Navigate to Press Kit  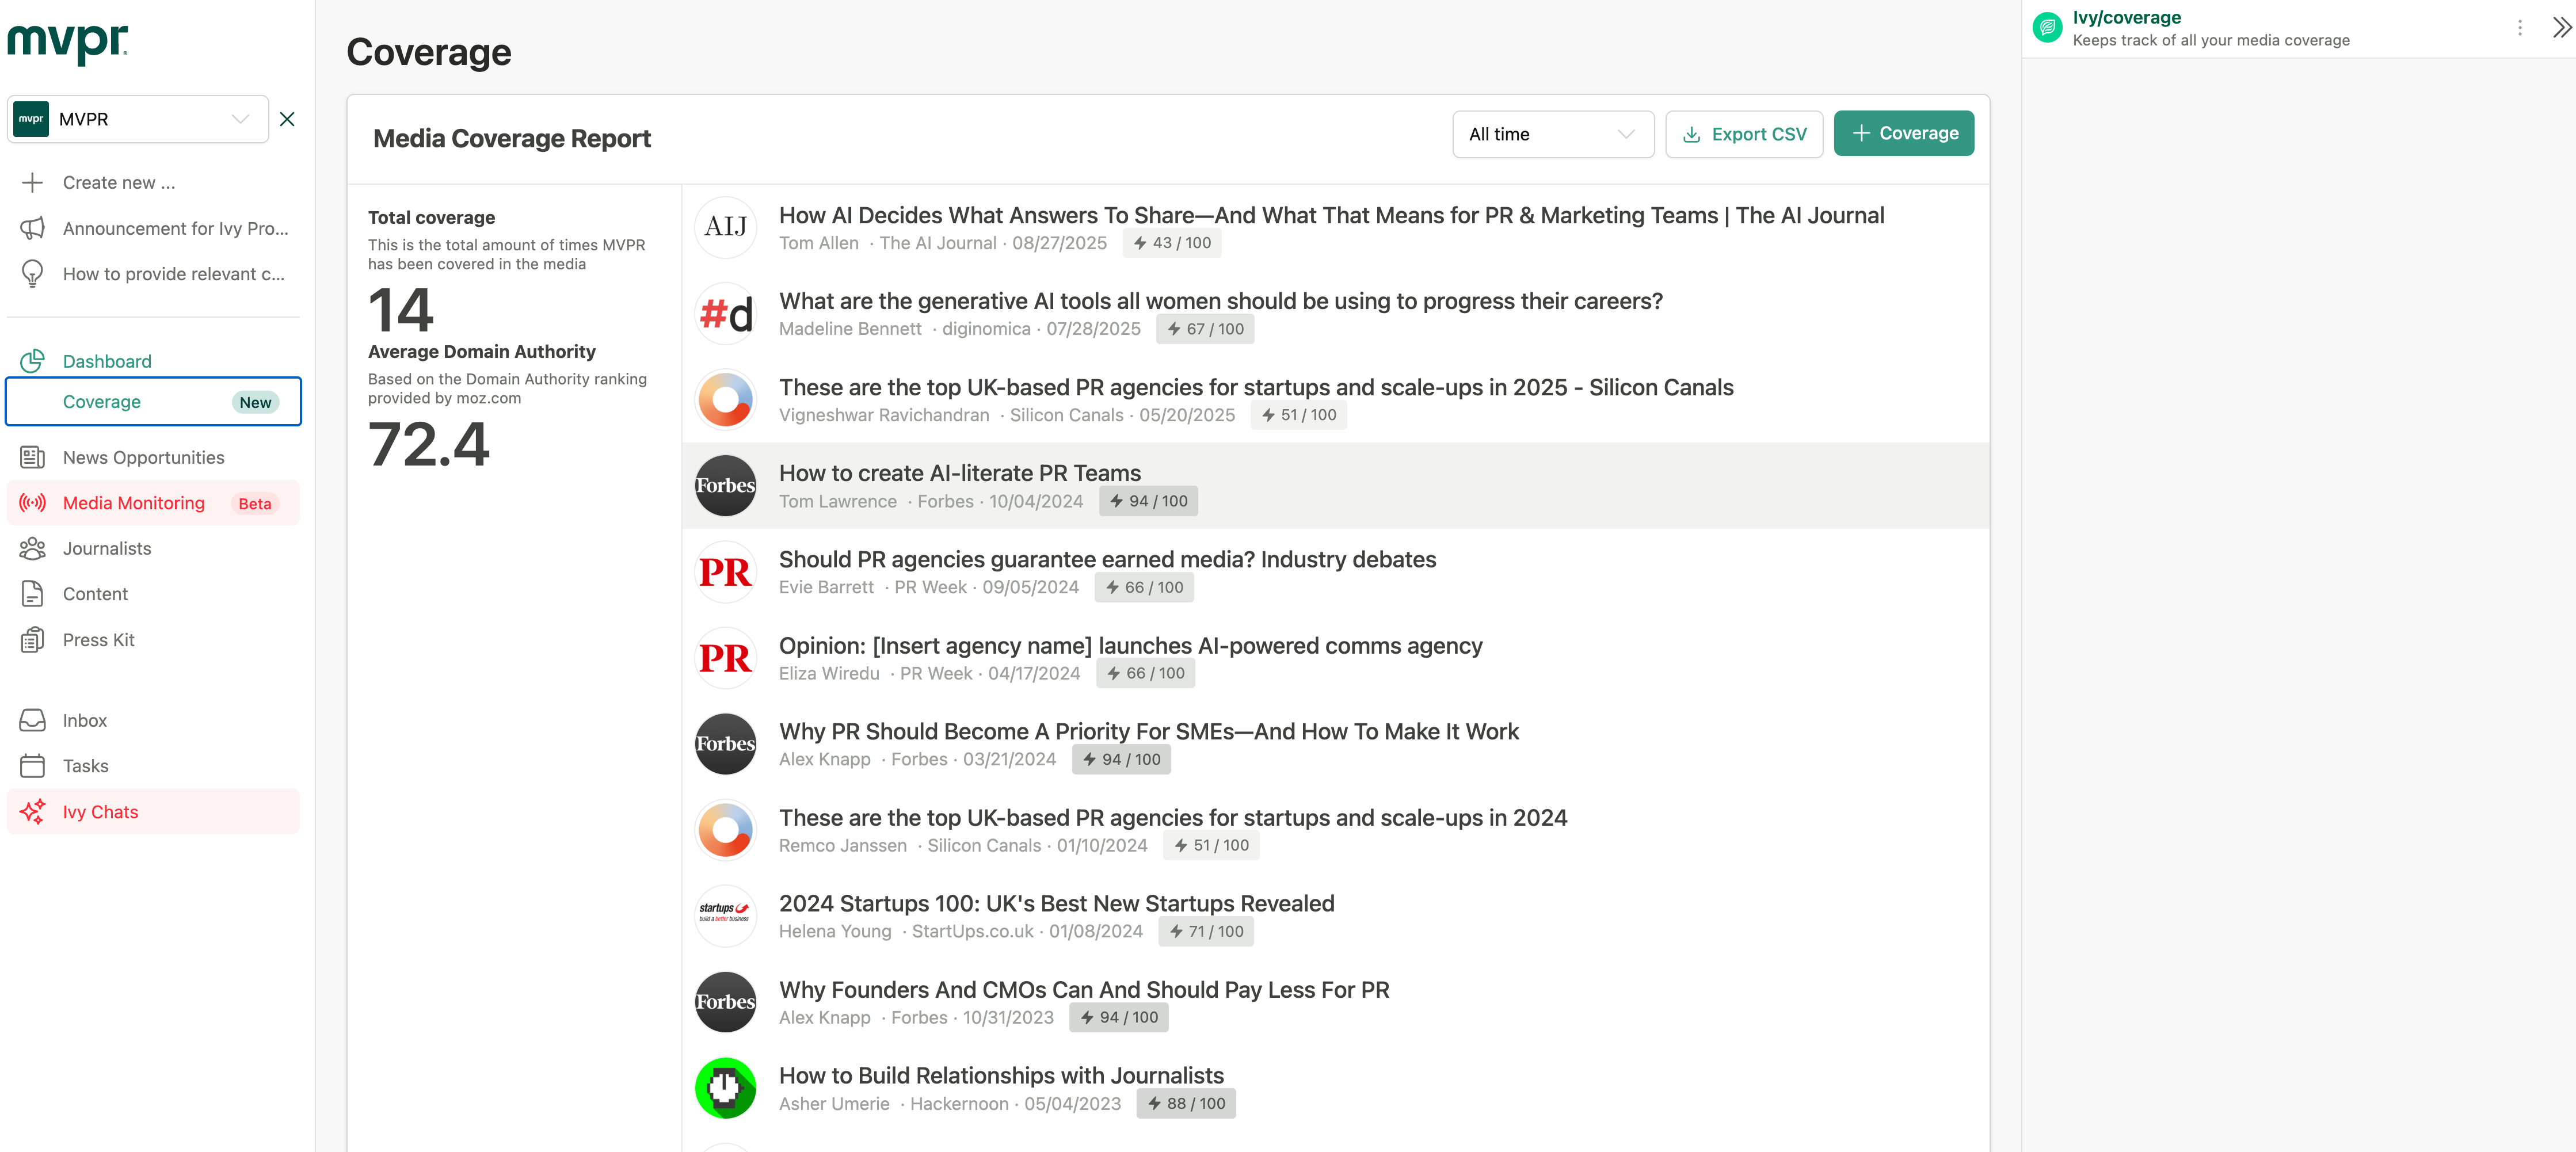98,640
